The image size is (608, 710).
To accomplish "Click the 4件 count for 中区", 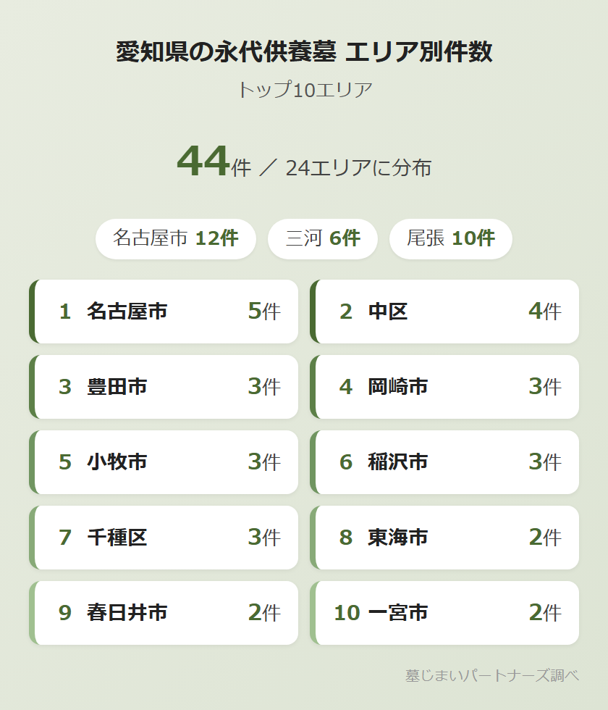I will [x=544, y=312].
